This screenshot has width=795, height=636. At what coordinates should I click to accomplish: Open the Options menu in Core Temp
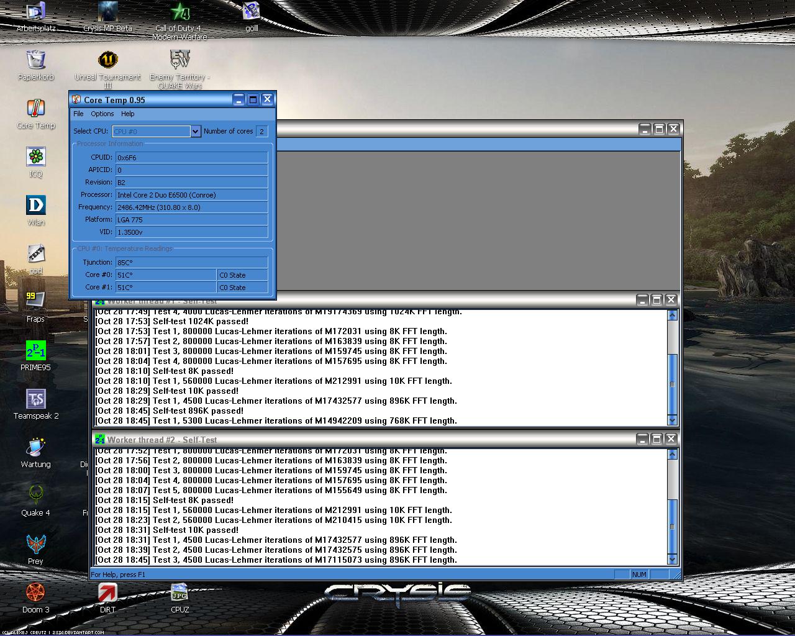tap(102, 114)
